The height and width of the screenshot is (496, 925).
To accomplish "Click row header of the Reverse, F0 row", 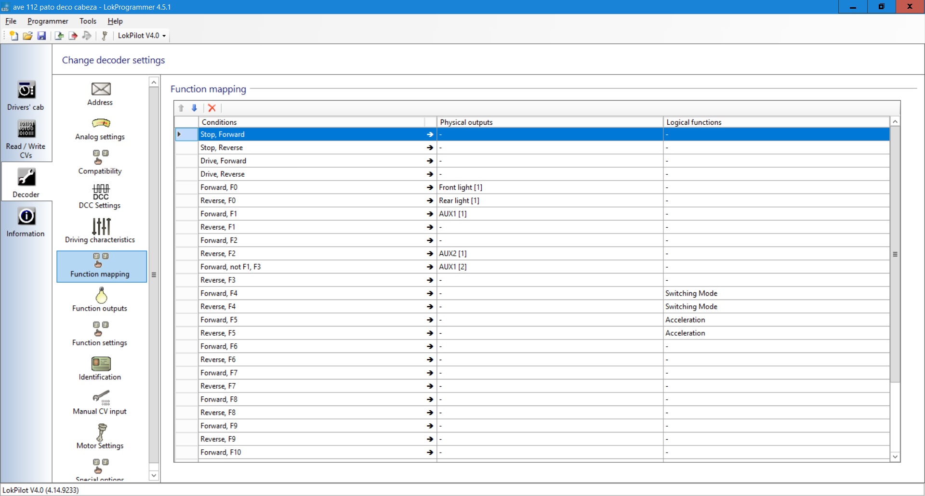I will pos(186,201).
